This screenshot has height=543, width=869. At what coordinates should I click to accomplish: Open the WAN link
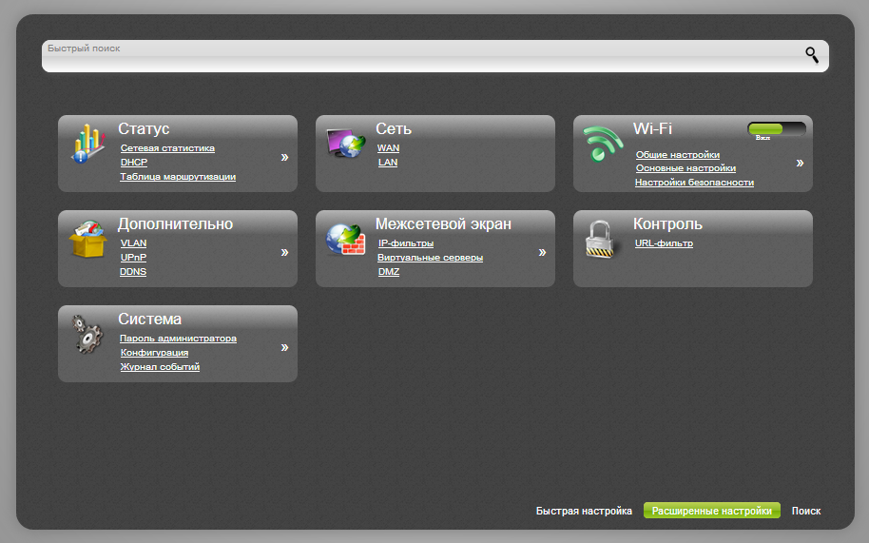coord(388,148)
